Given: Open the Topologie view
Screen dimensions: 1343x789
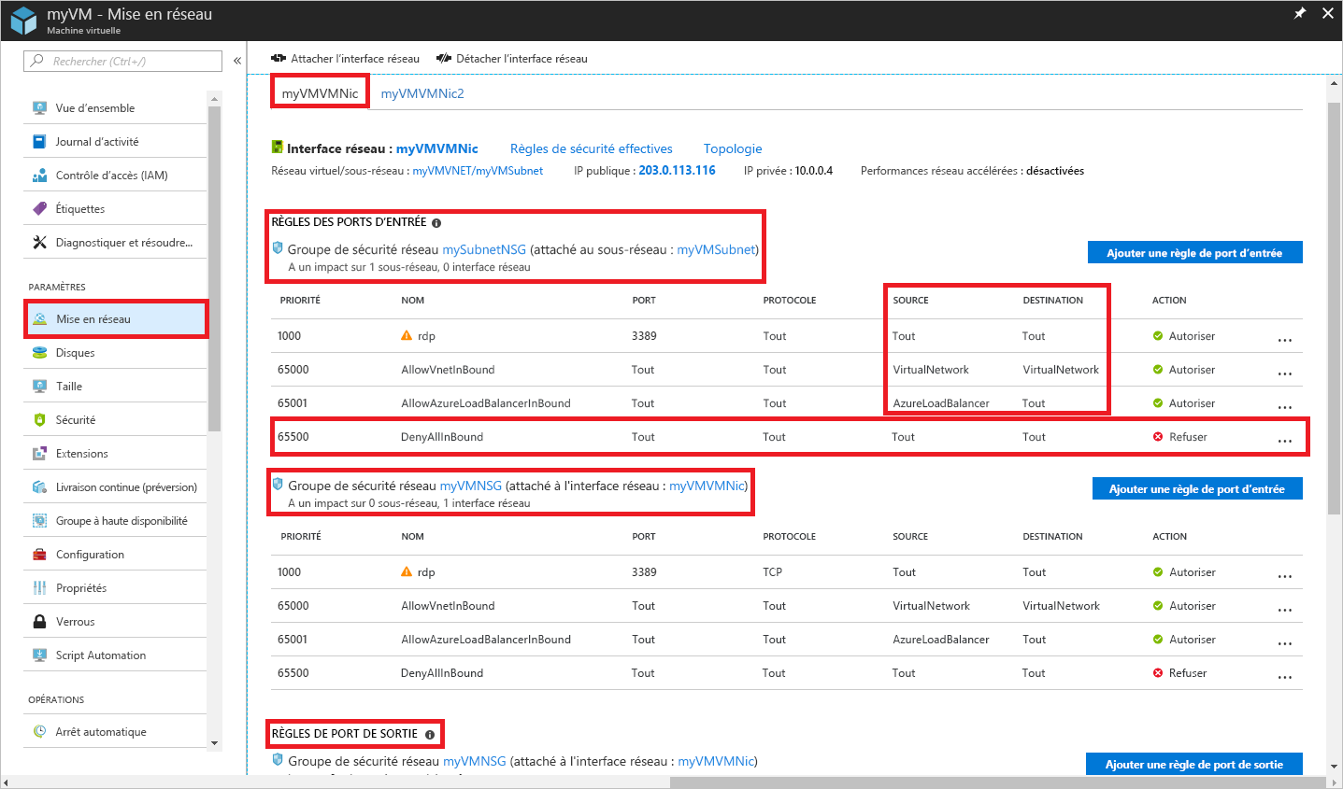Looking at the screenshot, I should point(732,148).
